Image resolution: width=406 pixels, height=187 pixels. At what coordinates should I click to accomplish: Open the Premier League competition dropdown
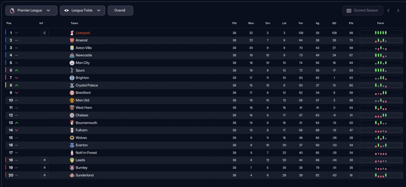31,10
